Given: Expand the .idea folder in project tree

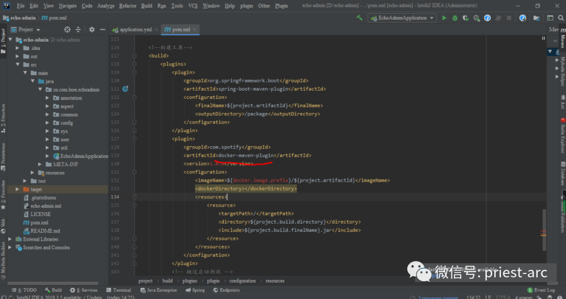Looking at the screenshot, I should 17,48.
